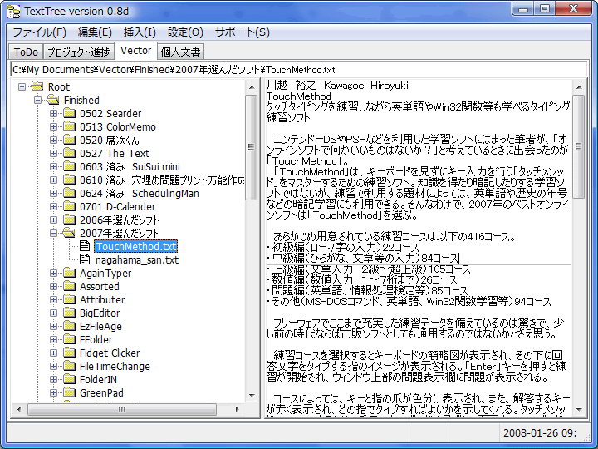
Task: Click the text pane scrollbar up arrow
Action: [x=579, y=87]
